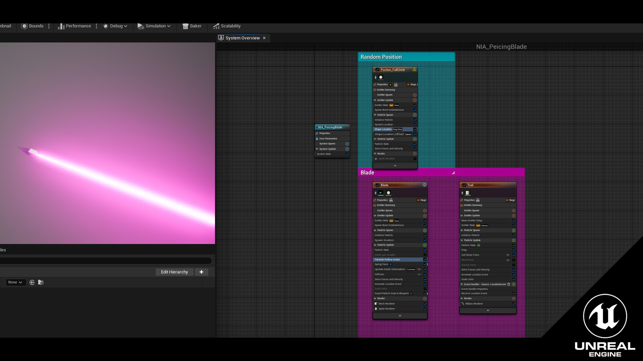Click the warning triangle on Postion_FullCircle emitter

[414, 69]
